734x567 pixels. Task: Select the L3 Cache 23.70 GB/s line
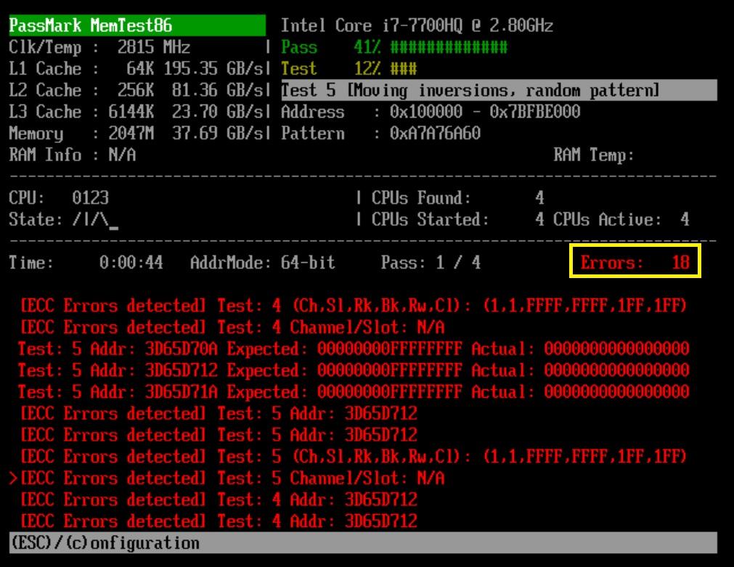pos(136,111)
